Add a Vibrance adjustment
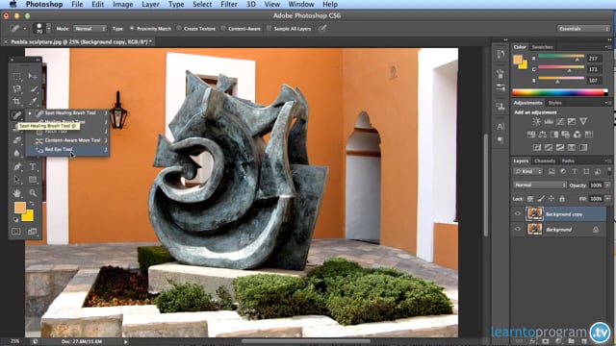The image size is (616, 346). point(583,122)
